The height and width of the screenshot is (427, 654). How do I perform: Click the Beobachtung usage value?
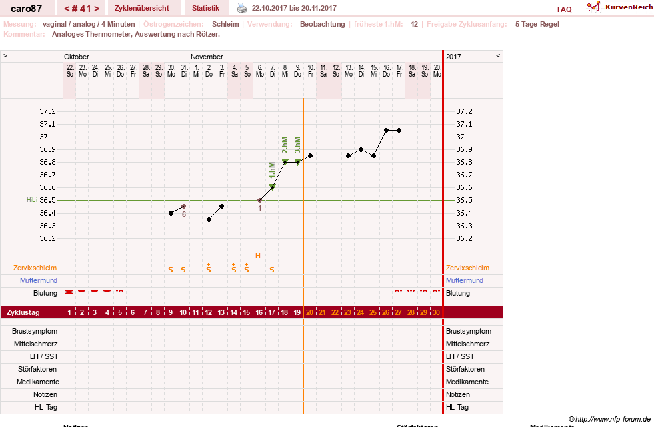tap(323, 24)
